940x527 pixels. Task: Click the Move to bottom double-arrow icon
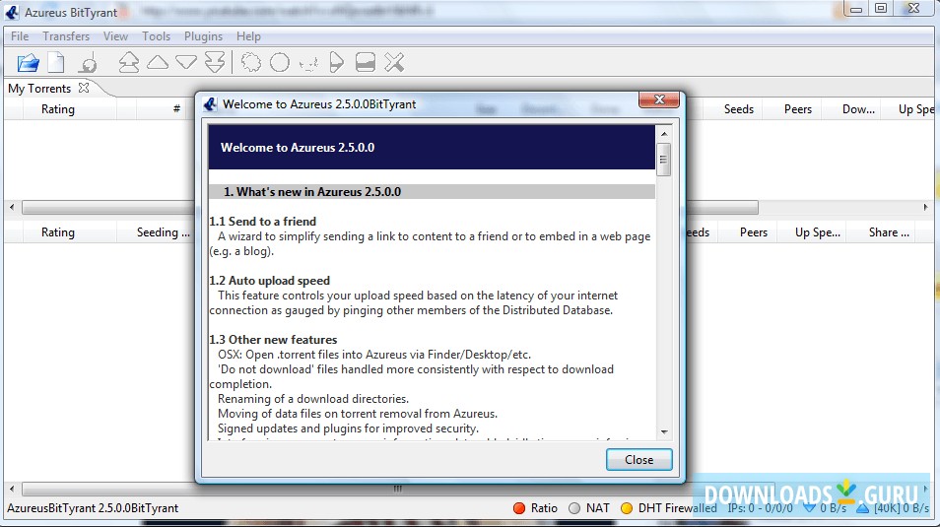[215, 62]
